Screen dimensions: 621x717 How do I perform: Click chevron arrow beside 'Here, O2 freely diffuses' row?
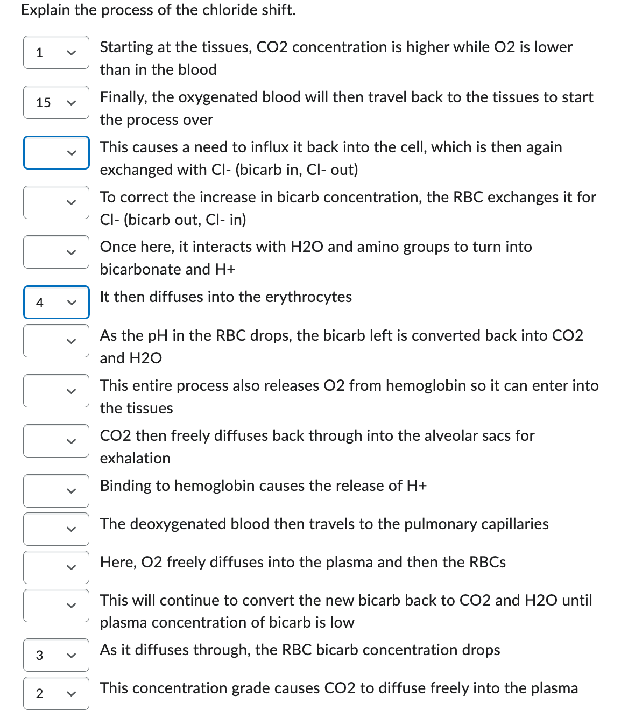tap(71, 567)
